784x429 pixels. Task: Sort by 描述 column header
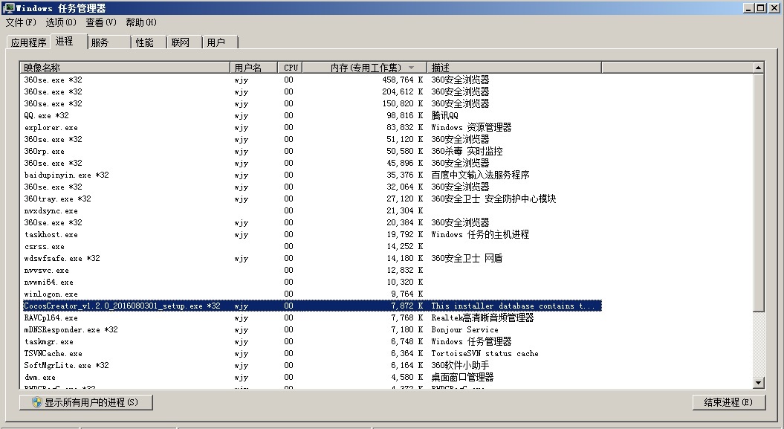[x=514, y=68]
